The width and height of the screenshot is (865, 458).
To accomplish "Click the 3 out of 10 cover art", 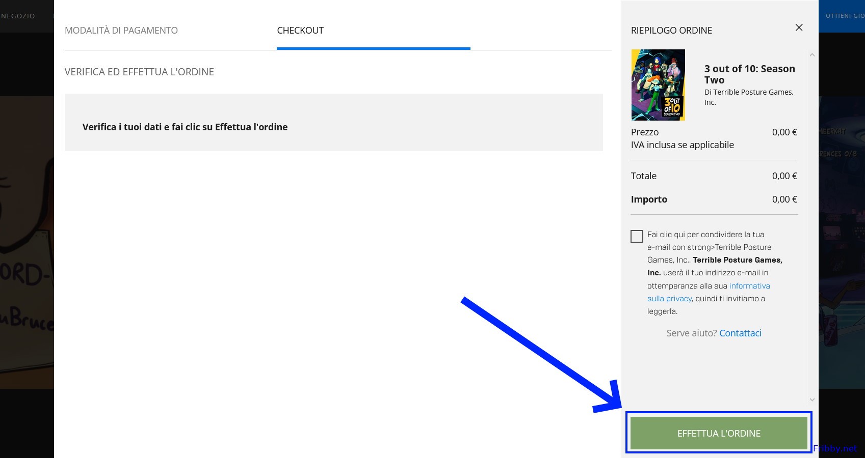I will 658,85.
